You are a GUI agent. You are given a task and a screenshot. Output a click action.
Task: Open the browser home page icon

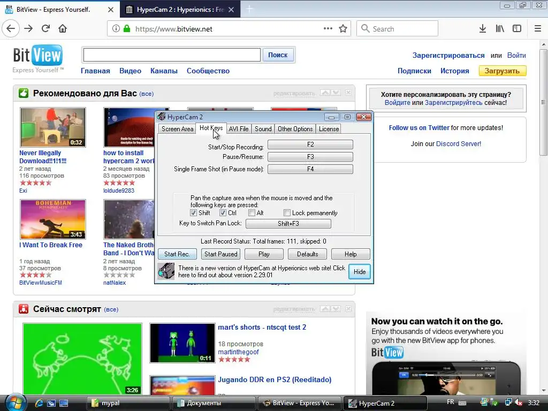pyautogui.click(x=63, y=29)
